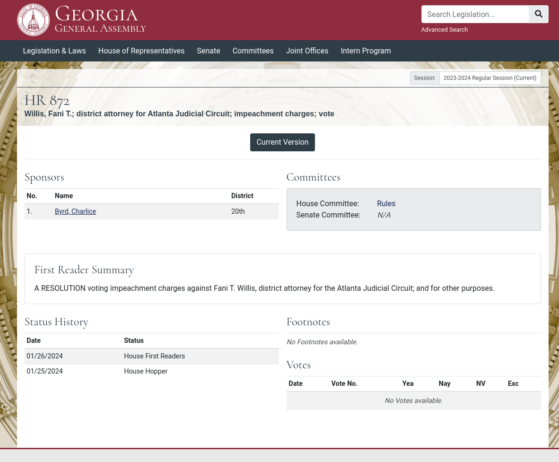Click the Nay column header
This screenshot has height=462, width=559.
click(445, 384)
